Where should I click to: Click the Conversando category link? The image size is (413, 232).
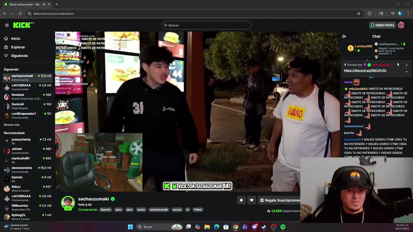click(87, 210)
